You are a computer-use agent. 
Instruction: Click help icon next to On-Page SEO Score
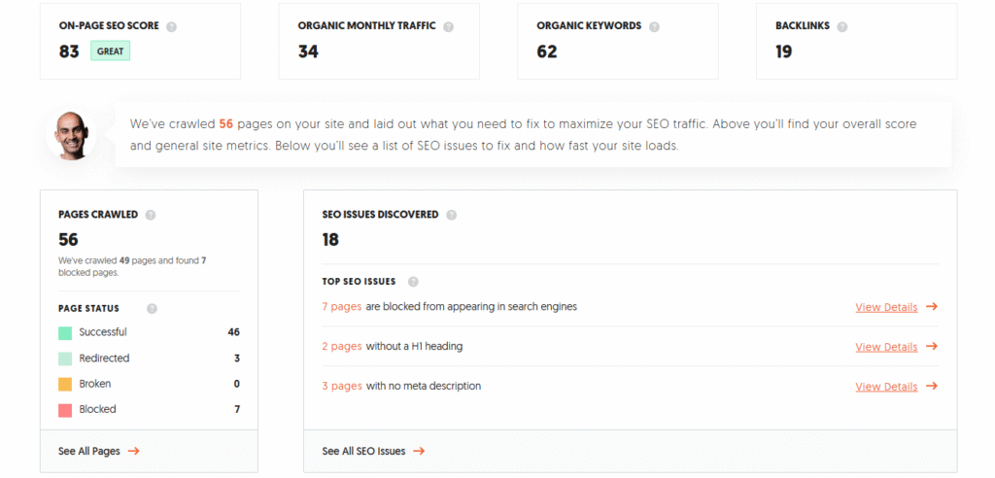pyautogui.click(x=171, y=26)
